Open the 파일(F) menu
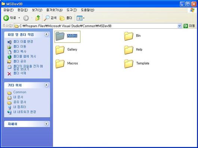Viewport: 198px width, 148px height. click(9, 10)
